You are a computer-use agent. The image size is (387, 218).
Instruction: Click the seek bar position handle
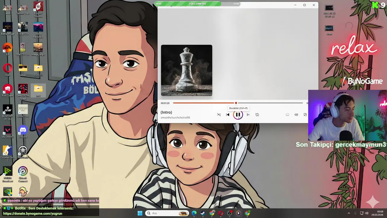[x=236, y=103]
